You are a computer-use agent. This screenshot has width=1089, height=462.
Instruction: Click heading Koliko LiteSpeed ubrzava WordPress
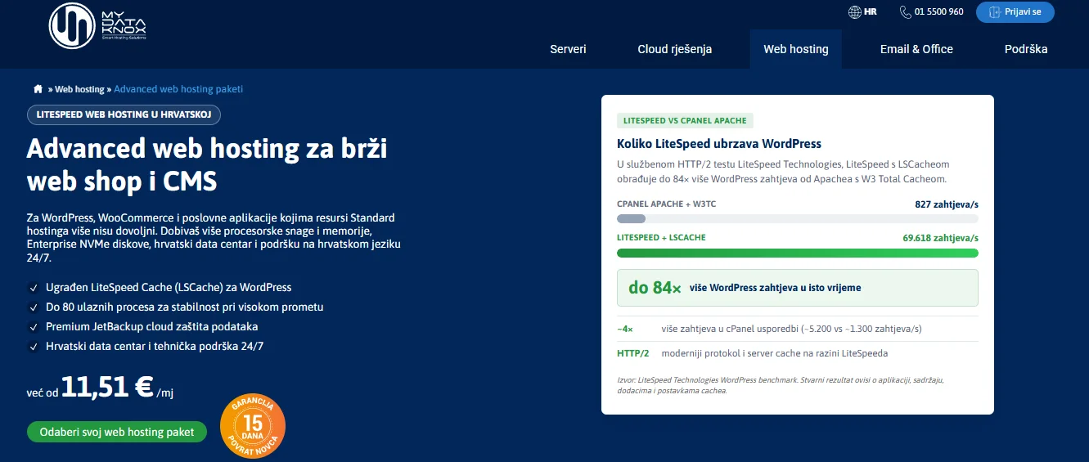[719, 144]
